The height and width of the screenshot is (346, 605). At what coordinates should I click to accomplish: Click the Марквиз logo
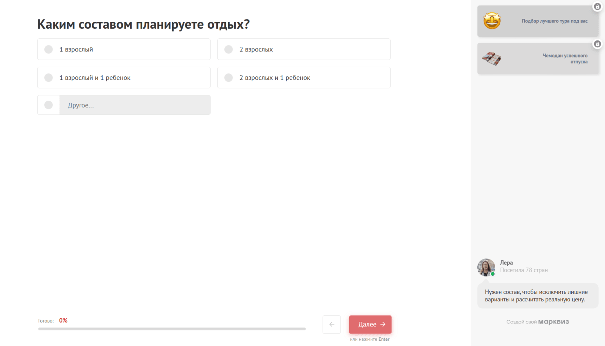click(554, 322)
